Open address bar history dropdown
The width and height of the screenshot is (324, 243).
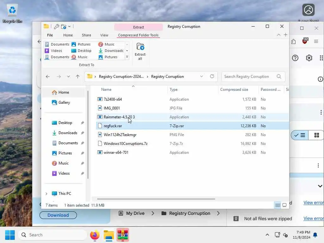pyautogui.click(x=202, y=77)
